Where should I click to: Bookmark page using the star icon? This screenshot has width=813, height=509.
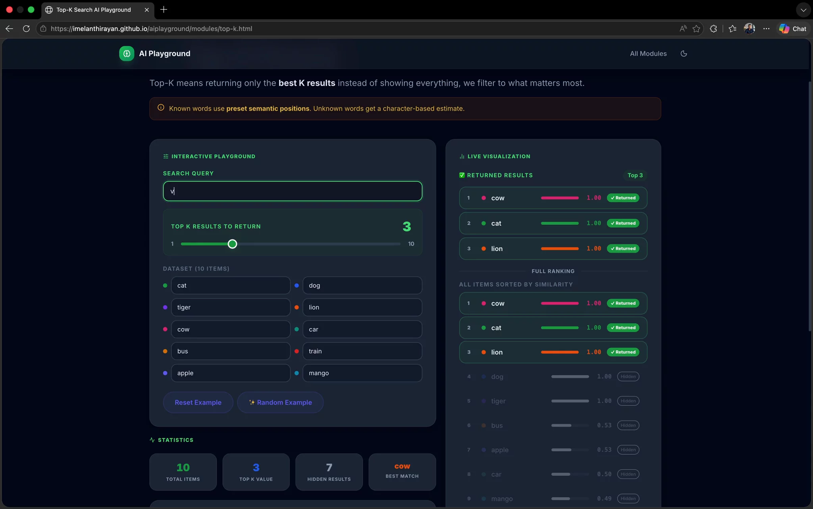point(696,29)
